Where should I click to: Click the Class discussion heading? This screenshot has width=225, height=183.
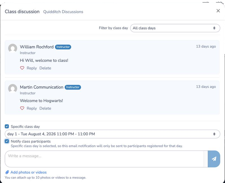click(x=22, y=12)
